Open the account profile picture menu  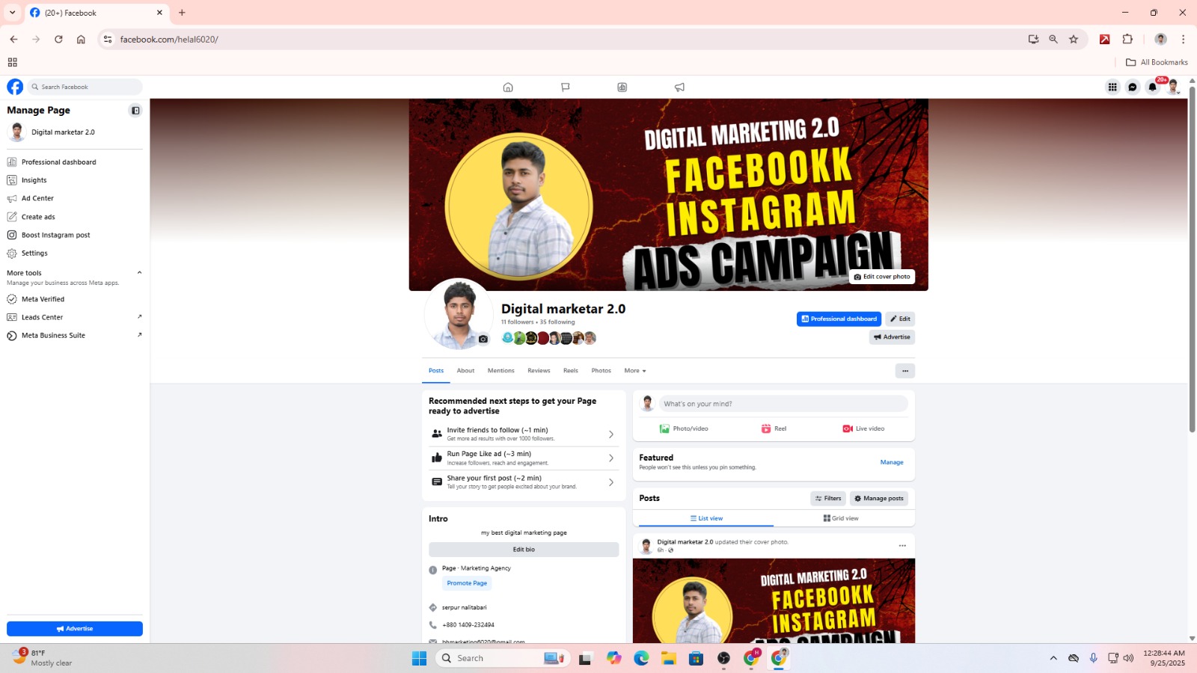point(1173,87)
